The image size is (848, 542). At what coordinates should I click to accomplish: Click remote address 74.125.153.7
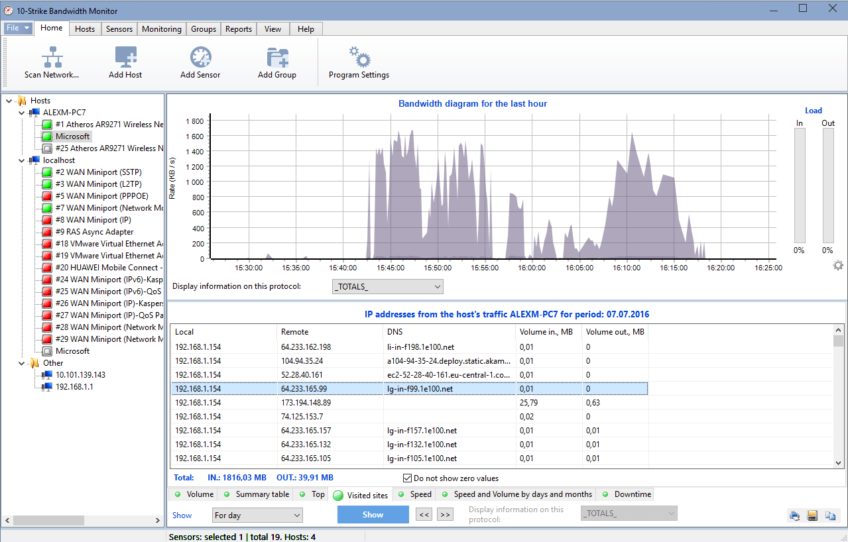302,417
